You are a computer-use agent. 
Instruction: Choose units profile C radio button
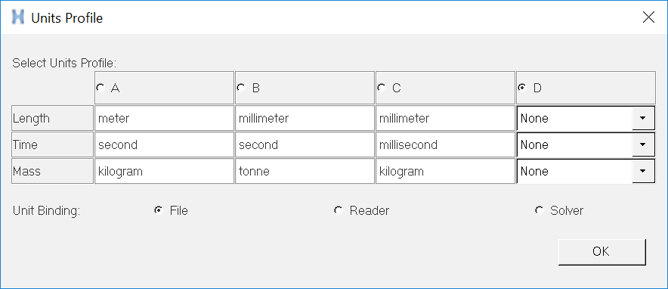382,88
